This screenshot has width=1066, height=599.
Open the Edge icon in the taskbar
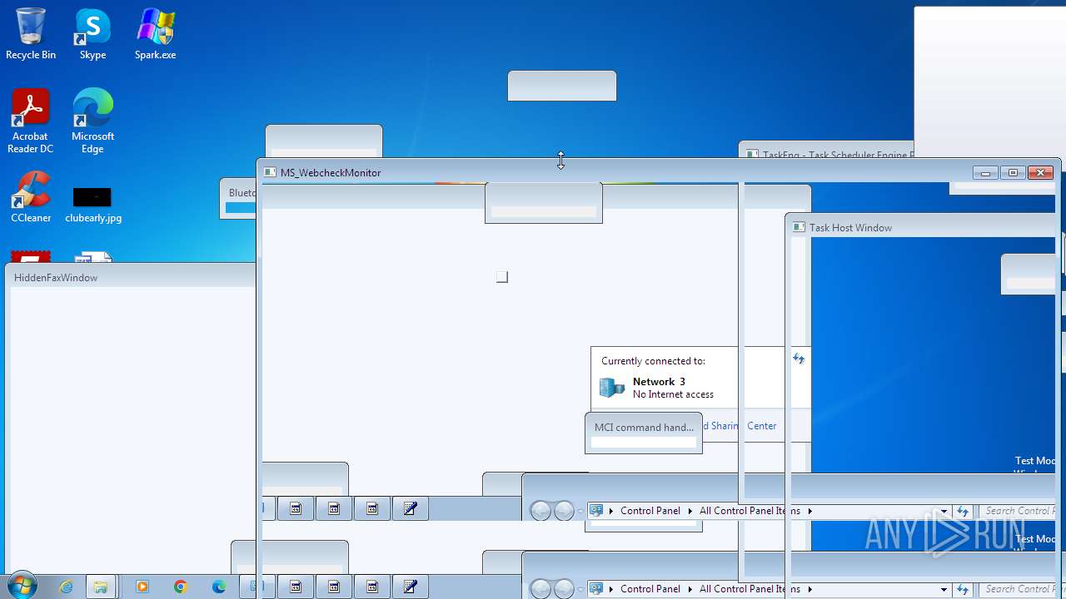pyautogui.click(x=218, y=587)
